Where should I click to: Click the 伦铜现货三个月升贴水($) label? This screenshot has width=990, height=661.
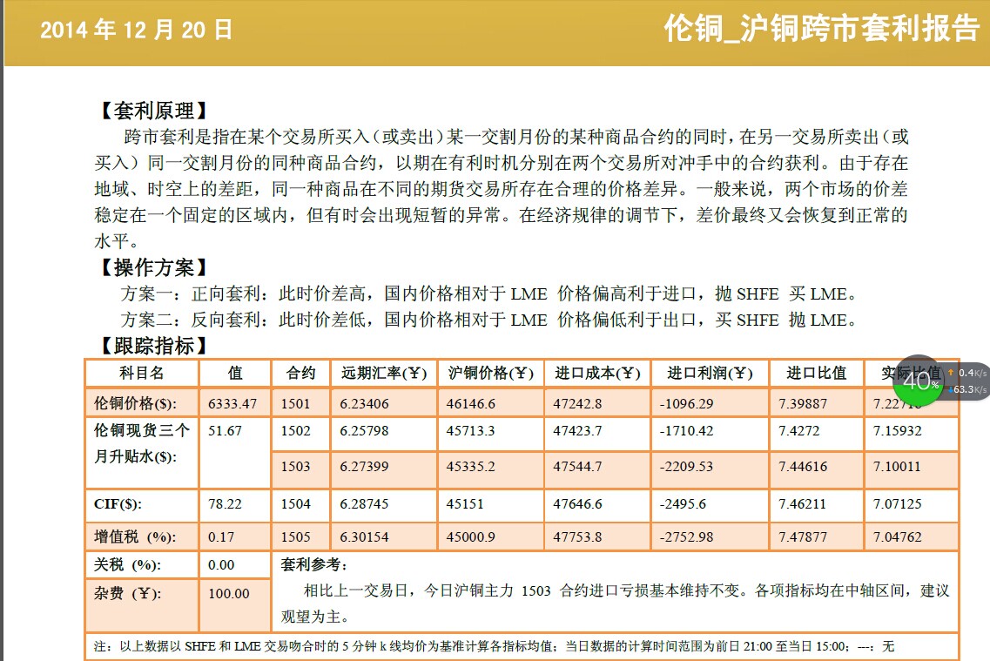click(x=141, y=443)
